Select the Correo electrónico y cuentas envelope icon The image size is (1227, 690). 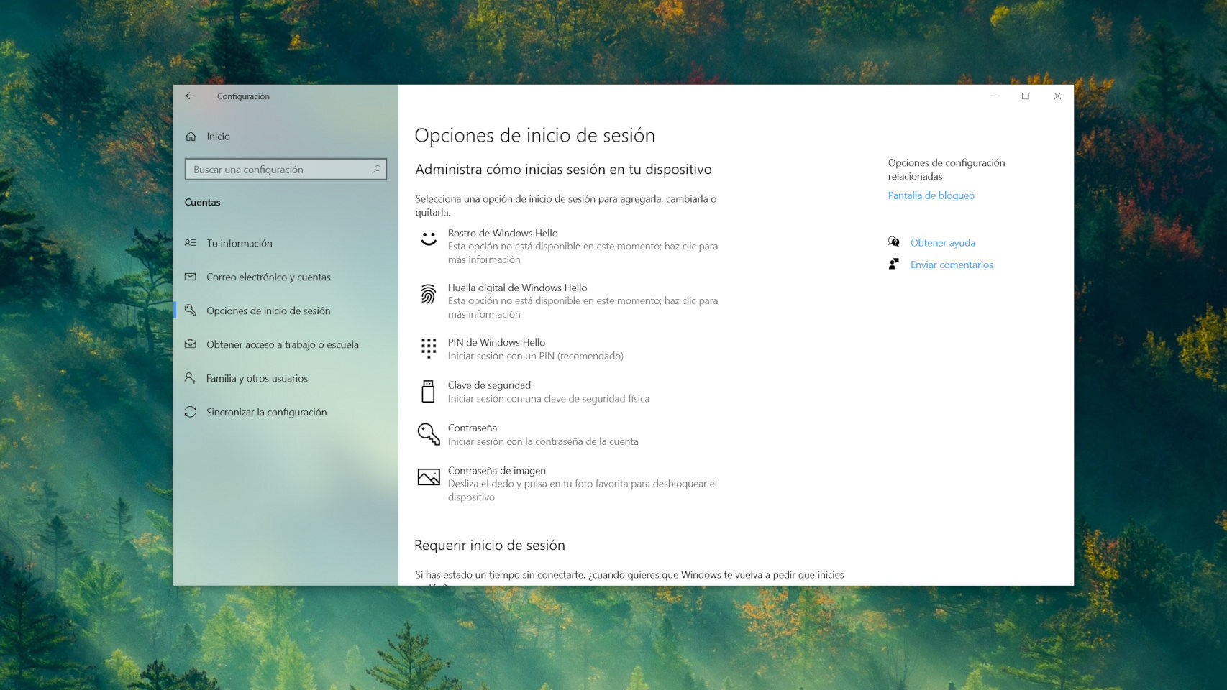point(190,277)
